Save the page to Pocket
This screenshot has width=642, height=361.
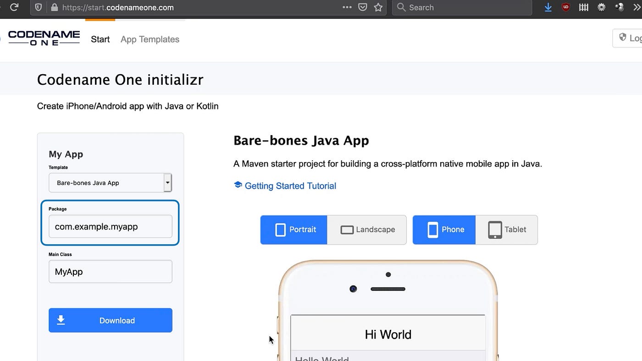(x=362, y=7)
